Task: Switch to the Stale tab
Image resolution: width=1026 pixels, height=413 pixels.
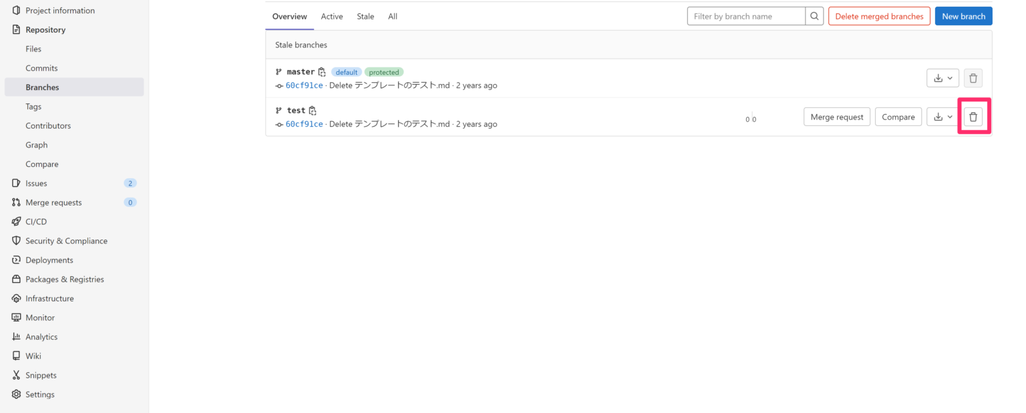Action: click(x=365, y=15)
